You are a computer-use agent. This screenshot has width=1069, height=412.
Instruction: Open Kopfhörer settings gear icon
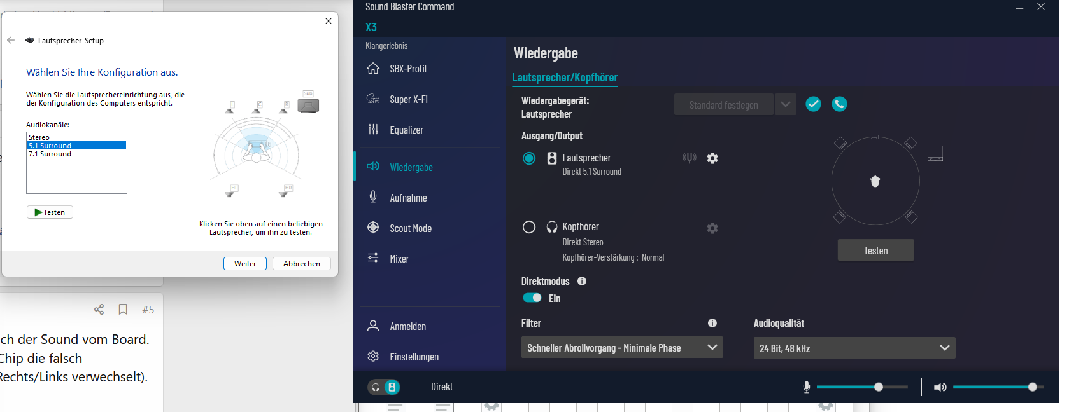point(712,228)
